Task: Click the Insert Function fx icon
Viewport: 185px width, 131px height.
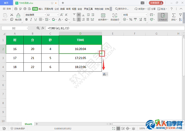Action: 43,28
